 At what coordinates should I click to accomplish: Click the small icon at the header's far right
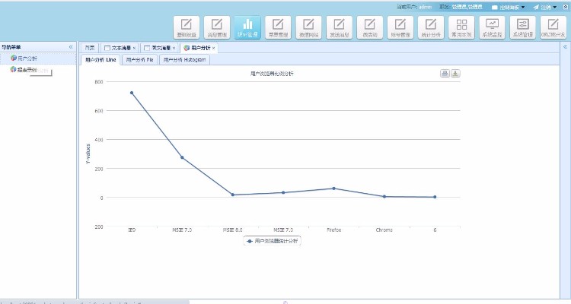566,7
